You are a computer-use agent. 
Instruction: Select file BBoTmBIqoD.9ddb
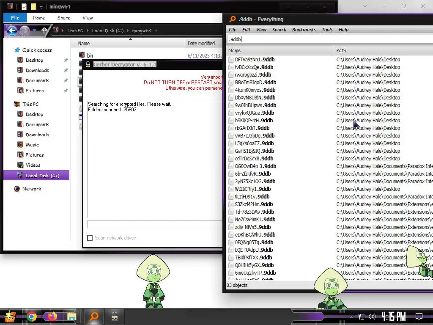coord(255,83)
